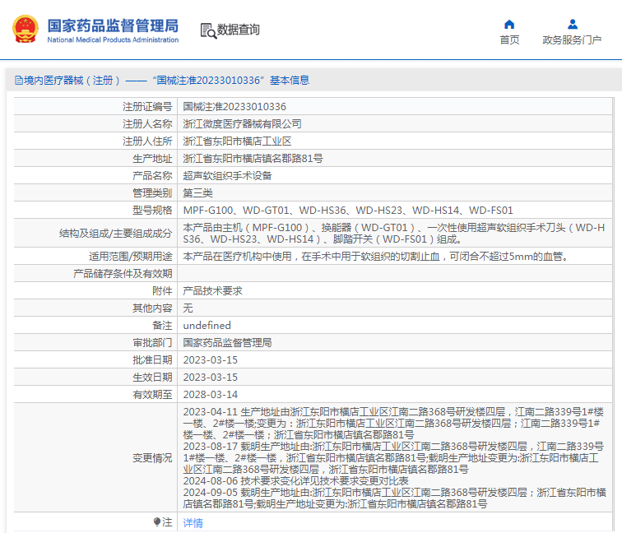Click the 本产品在医疗机构中使用 intended-use text

point(376,257)
